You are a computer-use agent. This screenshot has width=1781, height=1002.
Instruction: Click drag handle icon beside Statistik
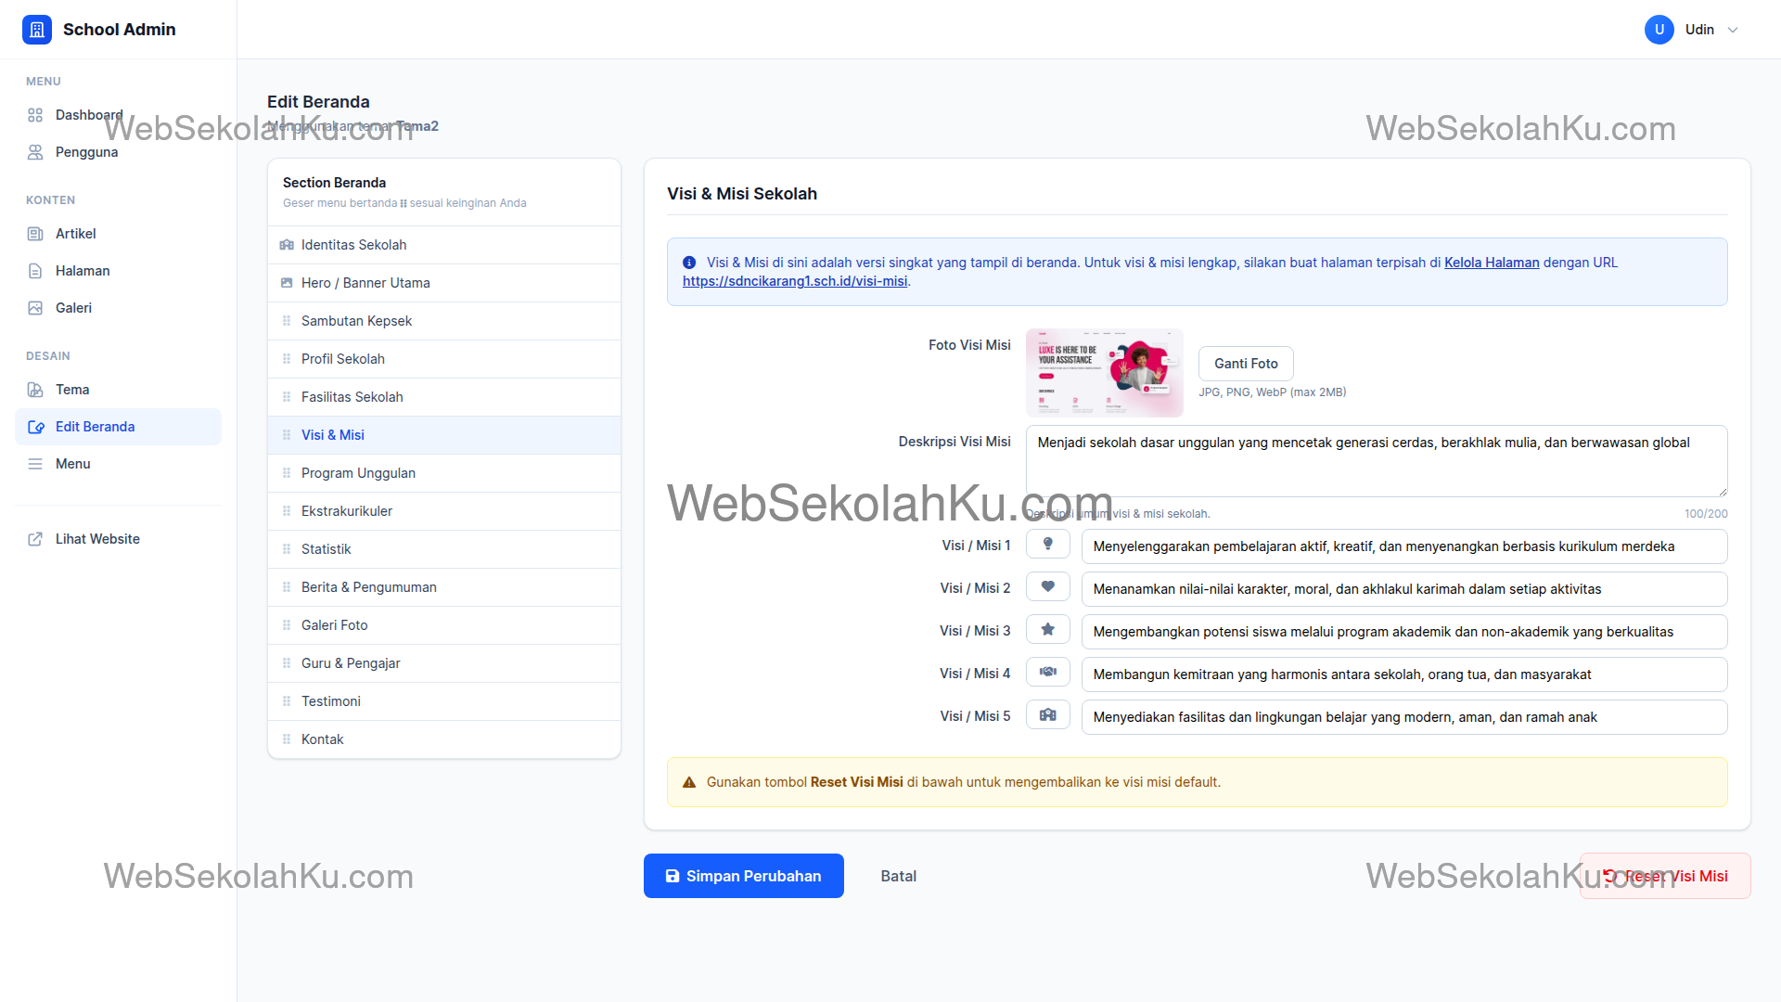287,549
